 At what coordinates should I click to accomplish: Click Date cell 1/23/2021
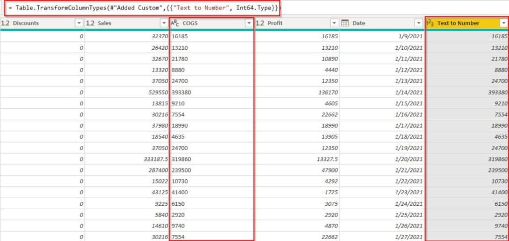coord(382,193)
